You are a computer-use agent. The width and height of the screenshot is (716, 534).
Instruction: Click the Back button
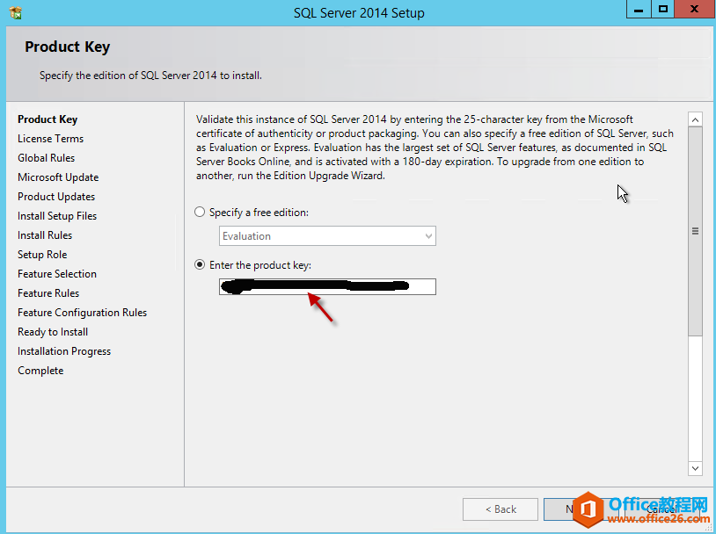[500, 509]
